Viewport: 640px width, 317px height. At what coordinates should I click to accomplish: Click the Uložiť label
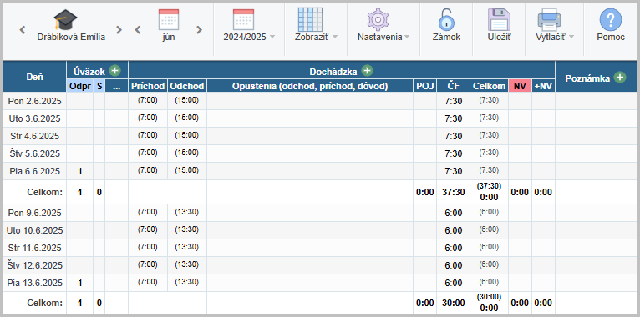pyautogui.click(x=499, y=37)
